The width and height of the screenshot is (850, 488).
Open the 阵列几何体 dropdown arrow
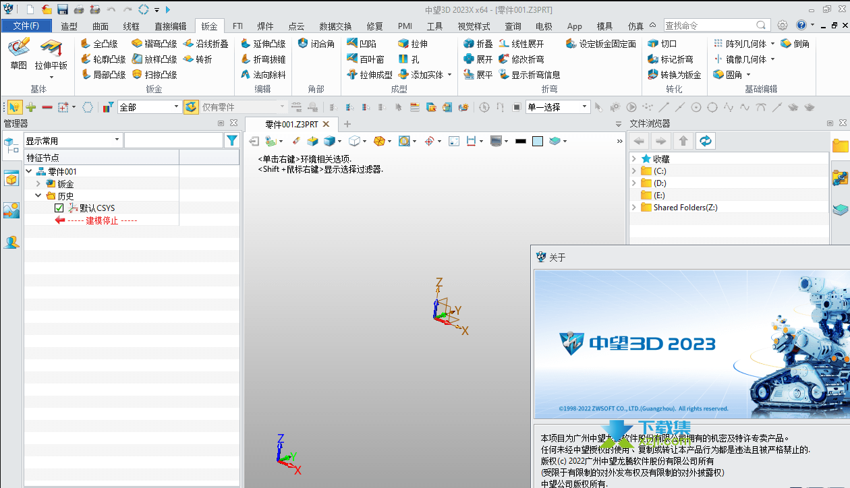tap(772, 44)
